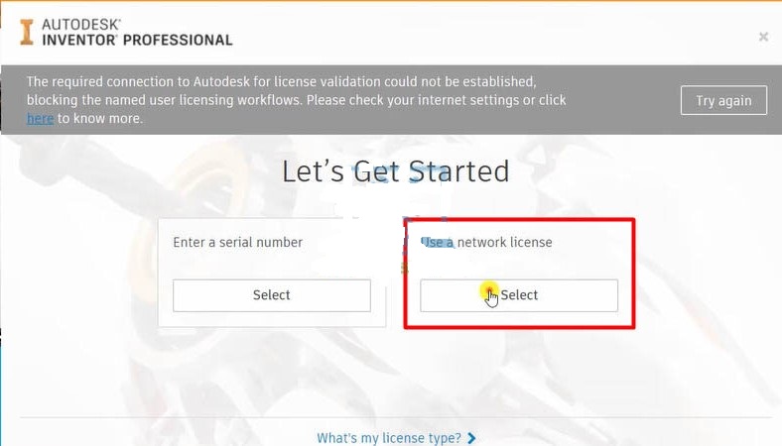Click the Let's Get Started heading
Image resolution: width=782 pixels, height=446 pixels.
[395, 171]
